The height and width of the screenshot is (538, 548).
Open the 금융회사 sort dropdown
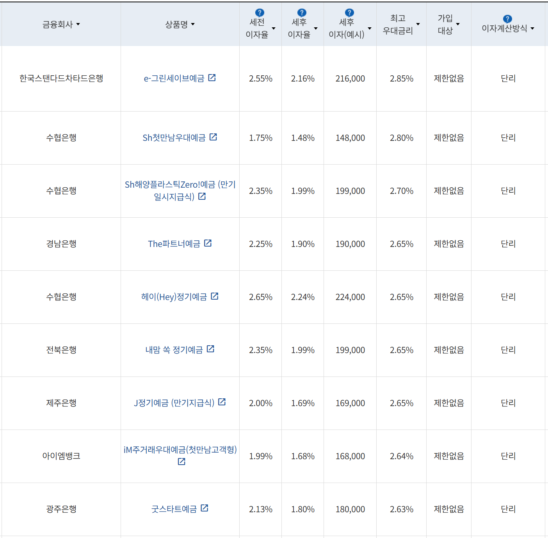78,24
